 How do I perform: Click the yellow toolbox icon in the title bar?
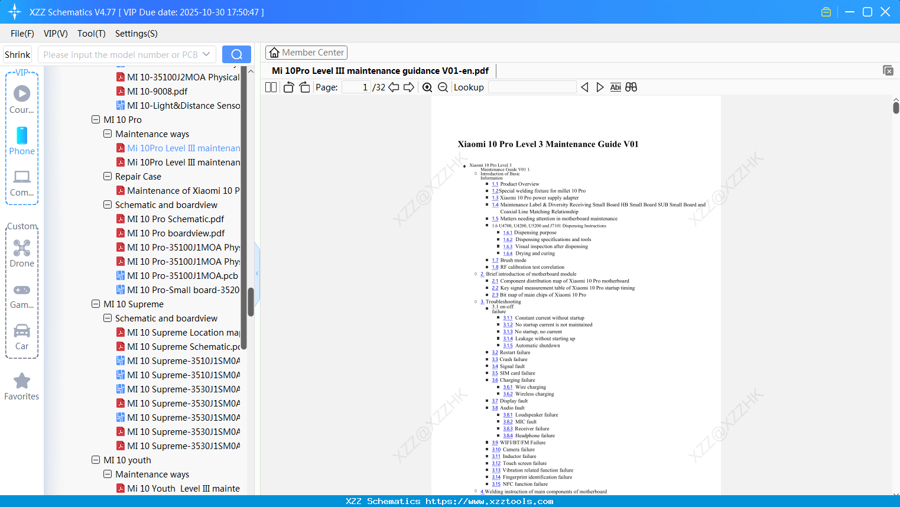pyautogui.click(x=826, y=12)
